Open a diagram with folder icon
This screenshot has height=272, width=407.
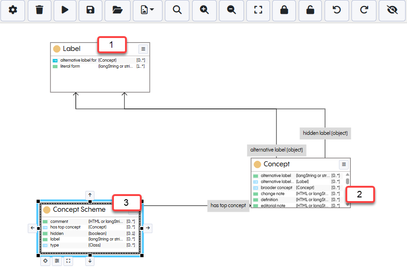pos(117,10)
